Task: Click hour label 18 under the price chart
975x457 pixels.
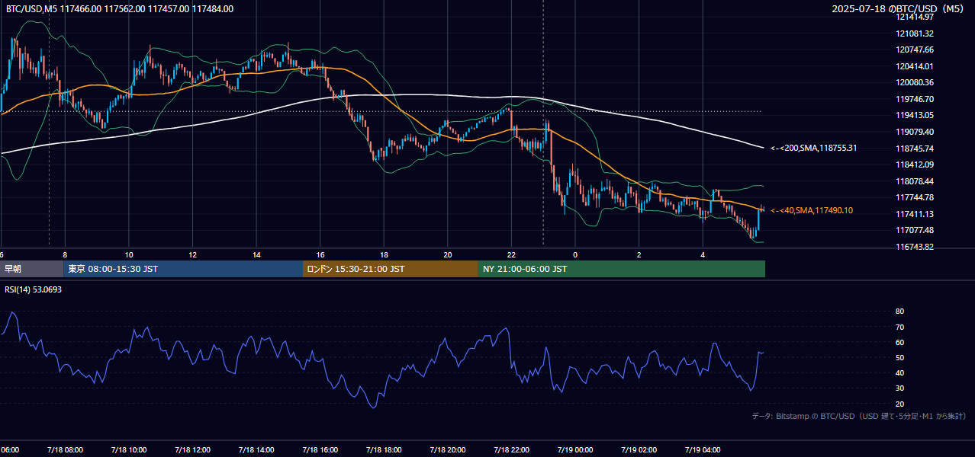Action: (384, 255)
